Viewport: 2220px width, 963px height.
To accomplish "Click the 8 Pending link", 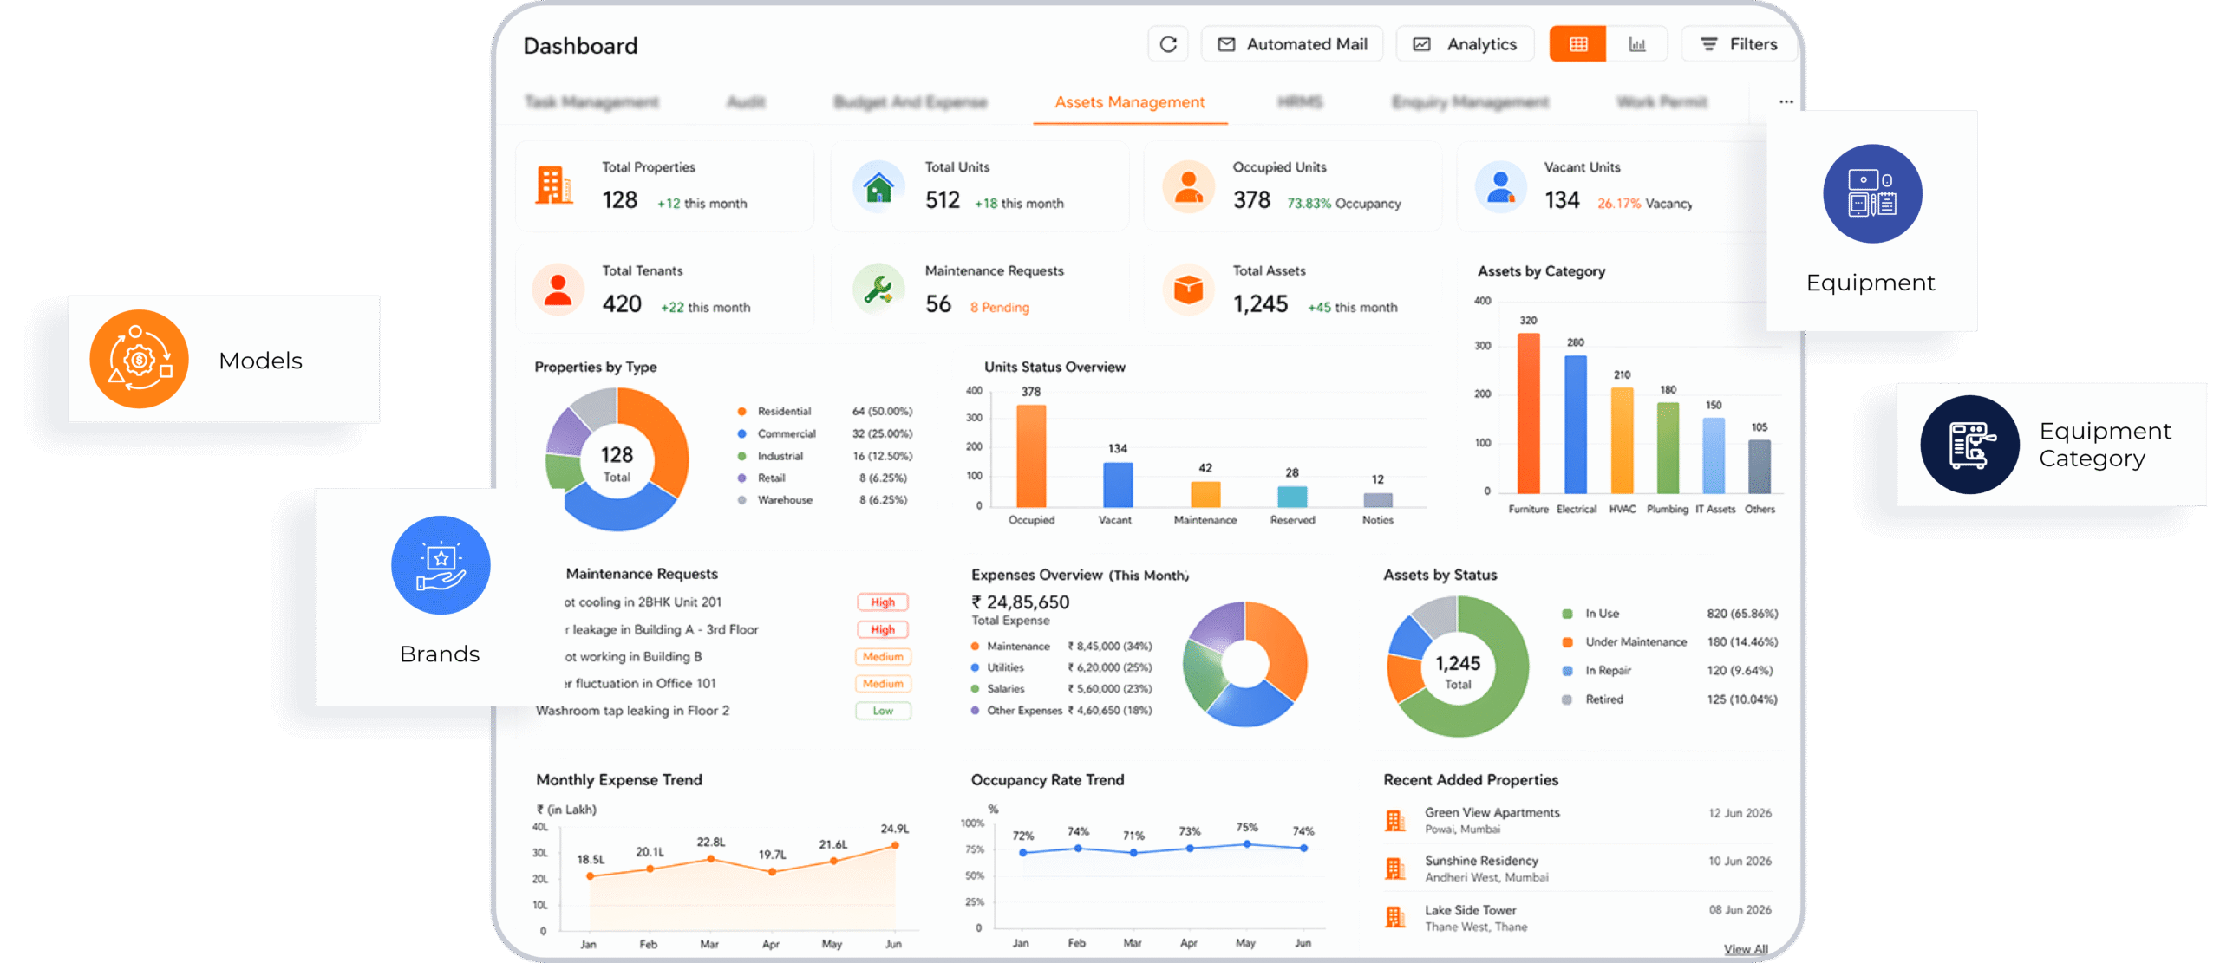I will coord(999,308).
